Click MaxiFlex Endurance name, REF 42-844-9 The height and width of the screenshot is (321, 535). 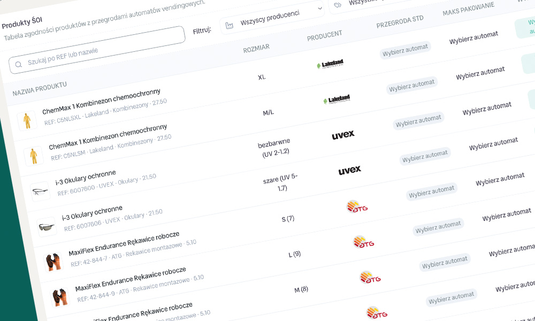tap(131, 279)
